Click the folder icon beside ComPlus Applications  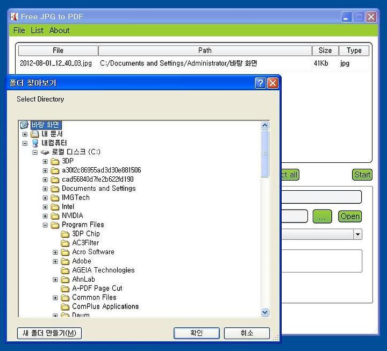tap(65, 307)
